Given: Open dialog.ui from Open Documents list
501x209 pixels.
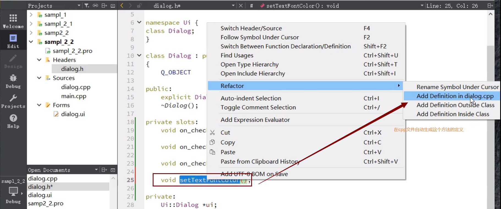Looking at the screenshot, I should pyautogui.click(x=40, y=195).
